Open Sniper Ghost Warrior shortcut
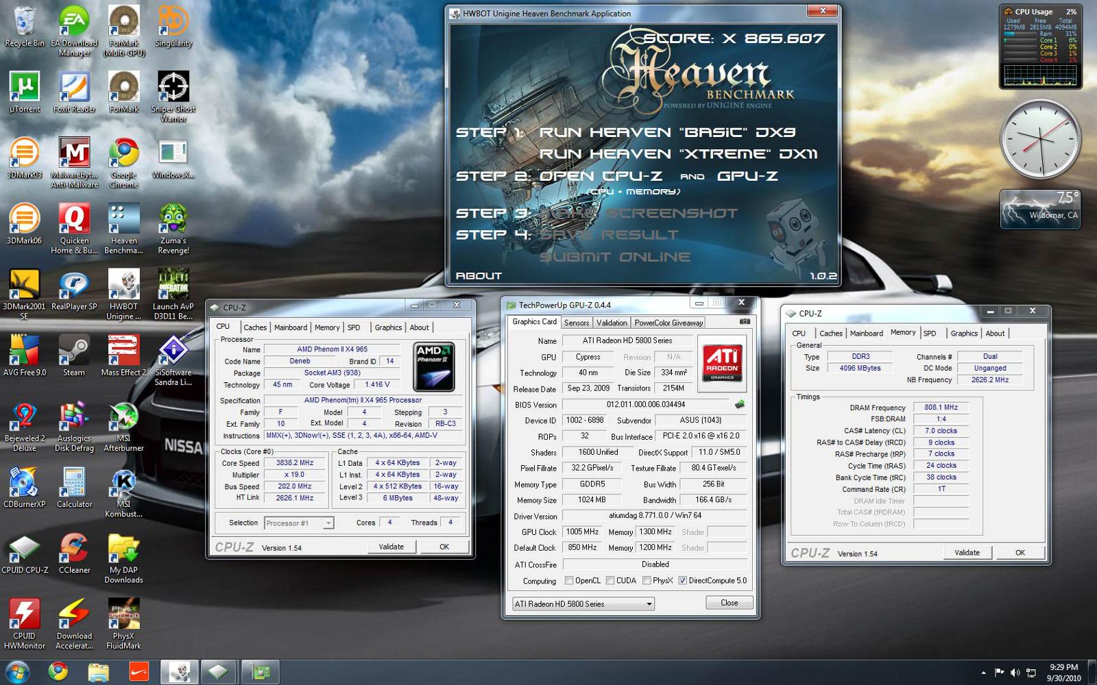The width and height of the screenshot is (1097, 685). [173, 97]
